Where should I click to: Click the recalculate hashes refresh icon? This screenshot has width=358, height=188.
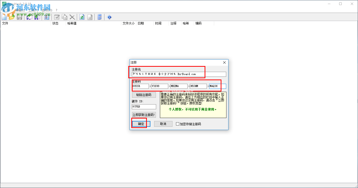point(82,17)
